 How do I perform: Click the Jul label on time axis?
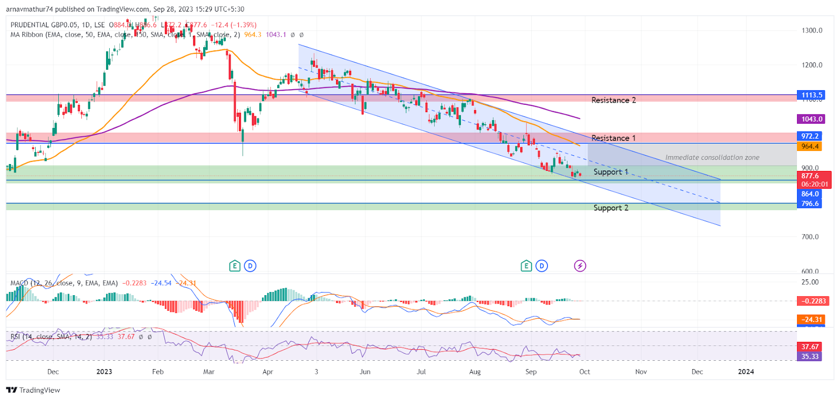click(x=421, y=372)
